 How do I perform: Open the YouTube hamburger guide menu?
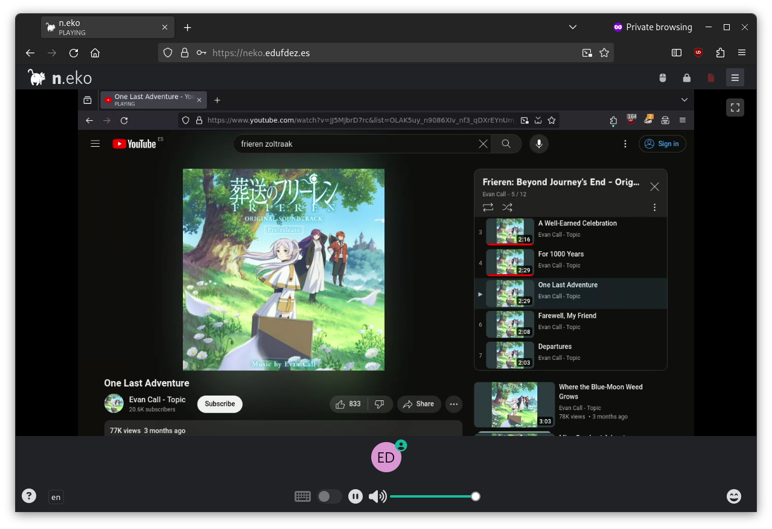(95, 144)
